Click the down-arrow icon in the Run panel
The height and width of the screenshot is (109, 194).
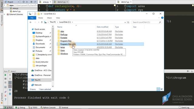pos(10,79)
